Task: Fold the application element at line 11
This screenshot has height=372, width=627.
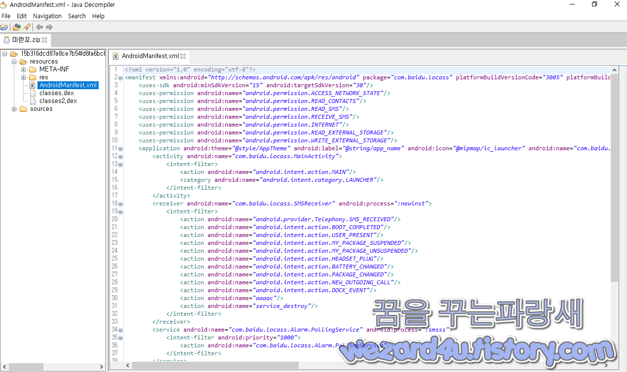Action: [x=121, y=149]
